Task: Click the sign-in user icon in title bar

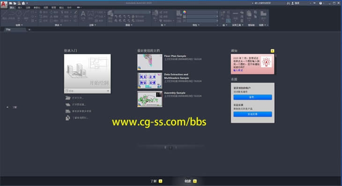Action: 292,3
